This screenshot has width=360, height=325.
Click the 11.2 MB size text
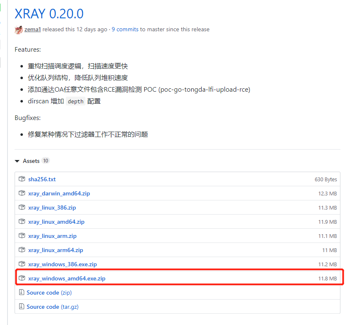point(327,265)
